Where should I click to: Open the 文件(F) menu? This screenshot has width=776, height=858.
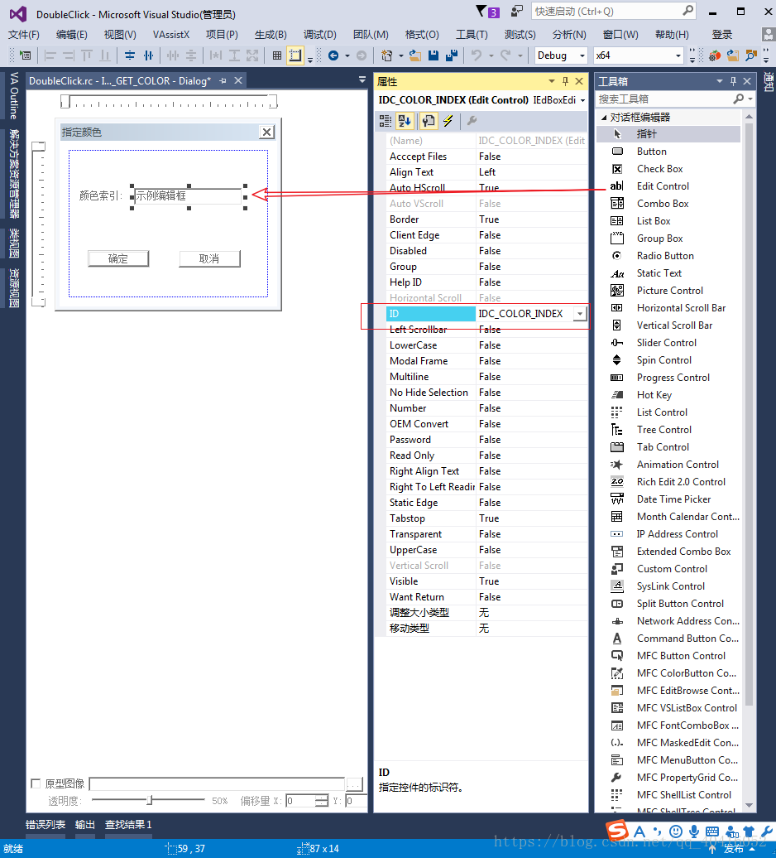coord(23,35)
